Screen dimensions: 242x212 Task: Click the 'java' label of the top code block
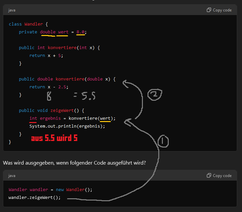click(12, 10)
